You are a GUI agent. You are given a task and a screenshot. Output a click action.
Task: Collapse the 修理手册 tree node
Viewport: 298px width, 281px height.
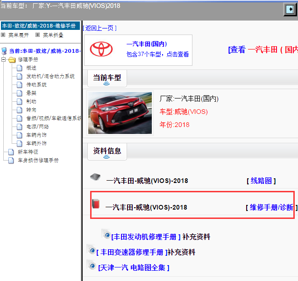tap(3, 60)
